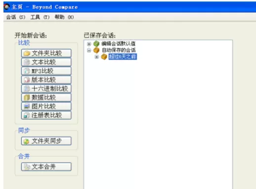This screenshot has width=256, height=189.
Task: Start a 十六进制比较 hex compare session
Action: 46,89
